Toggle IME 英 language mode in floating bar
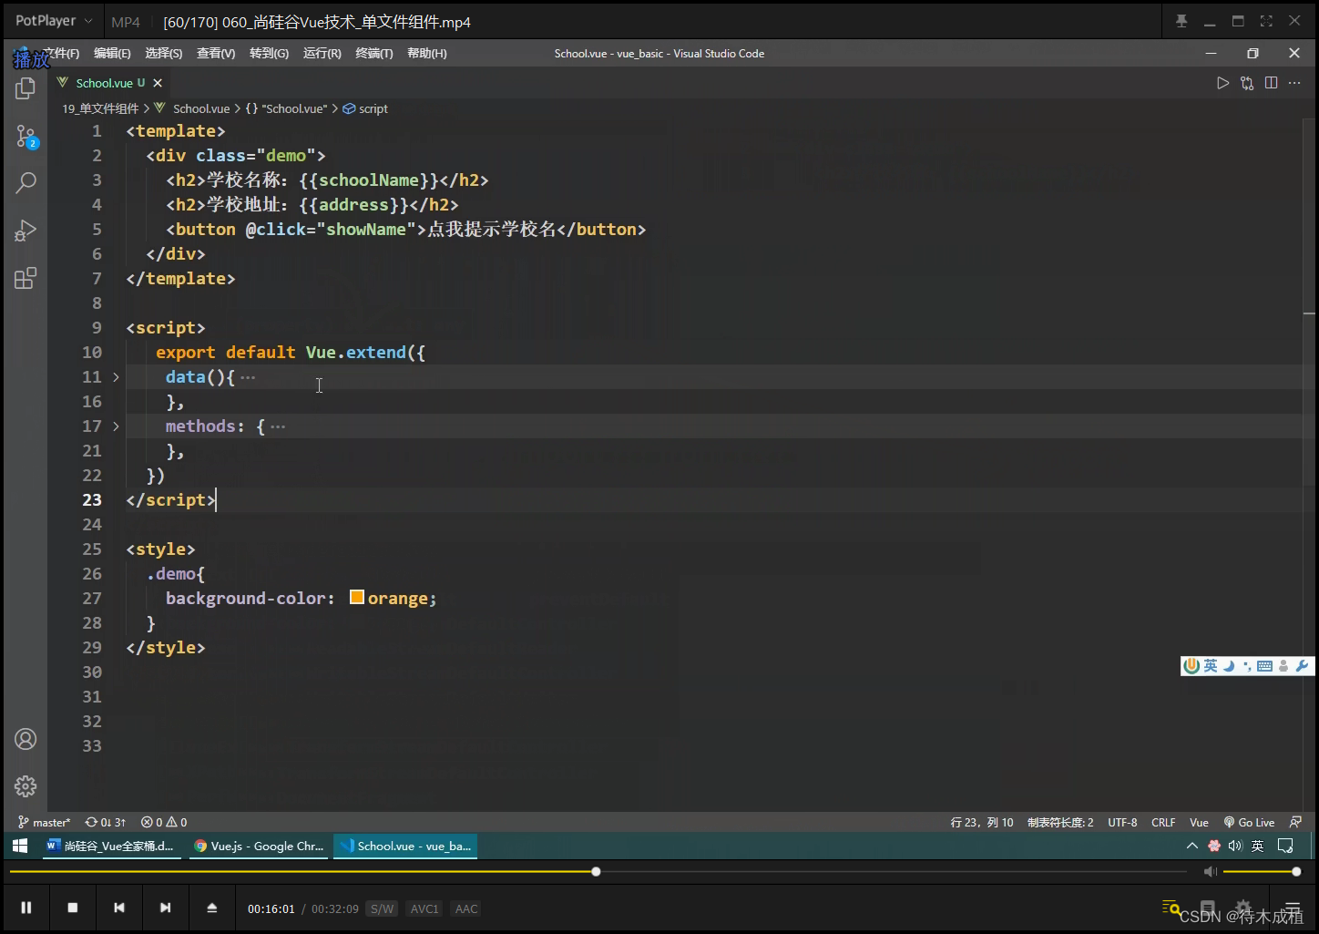The image size is (1319, 934). [x=1211, y=666]
